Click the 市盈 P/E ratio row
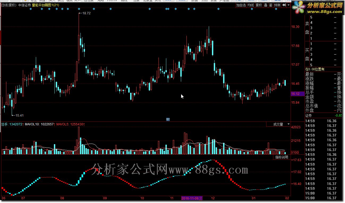This screenshot has width=345, height=203. (x=323, y=101)
